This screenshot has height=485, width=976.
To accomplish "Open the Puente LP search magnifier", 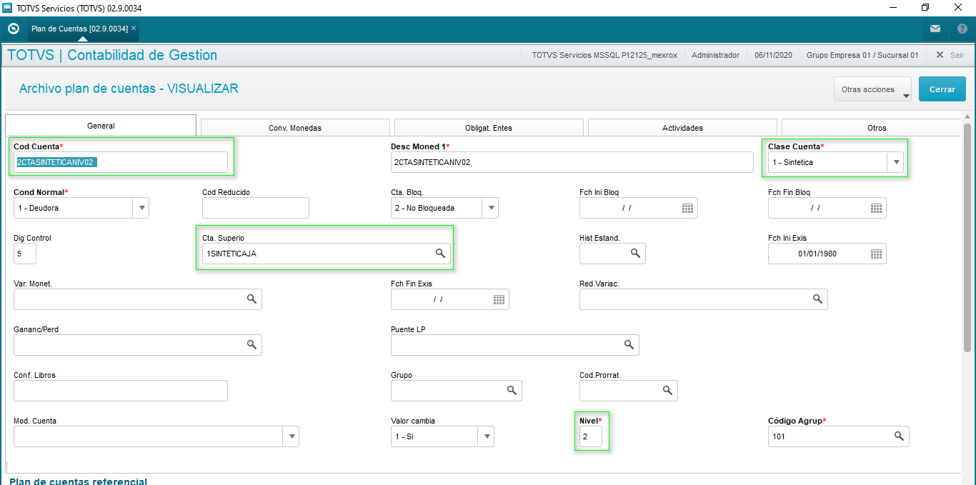I will tap(629, 345).
